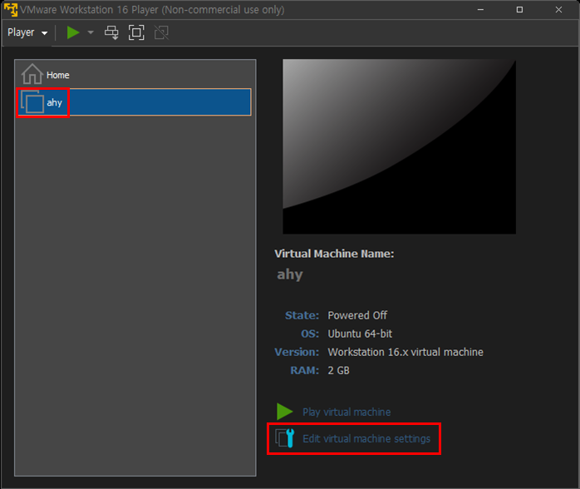Viewport: 580px width, 489px height.
Task: Open Edit virtual machine settings link
Action: 366,438
